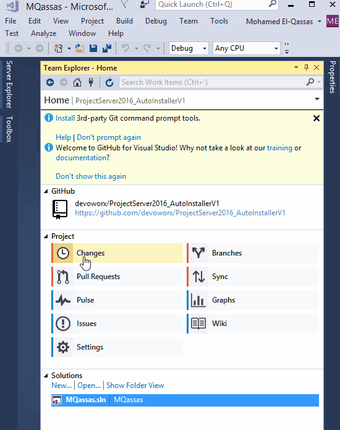The height and width of the screenshot is (430, 340).
Task: Open the GitHub repository URL link
Action: click(181, 213)
